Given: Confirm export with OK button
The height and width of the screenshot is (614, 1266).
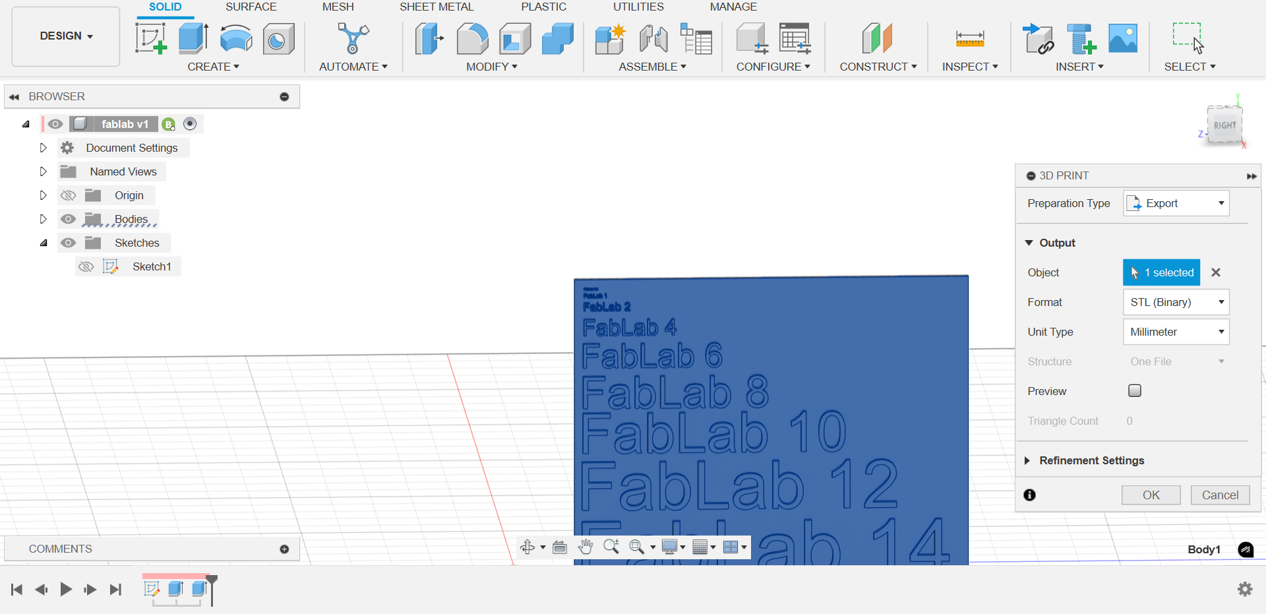Looking at the screenshot, I should (1151, 495).
